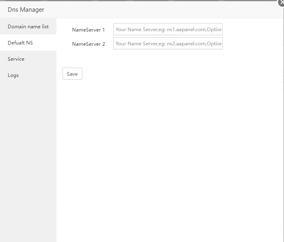Click the NameServer 1 label
284x242 pixels.
tap(88, 30)
